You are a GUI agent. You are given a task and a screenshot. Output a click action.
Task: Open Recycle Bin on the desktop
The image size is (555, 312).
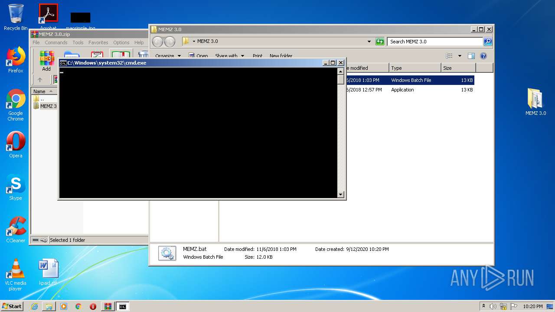(x=16, y=17)
